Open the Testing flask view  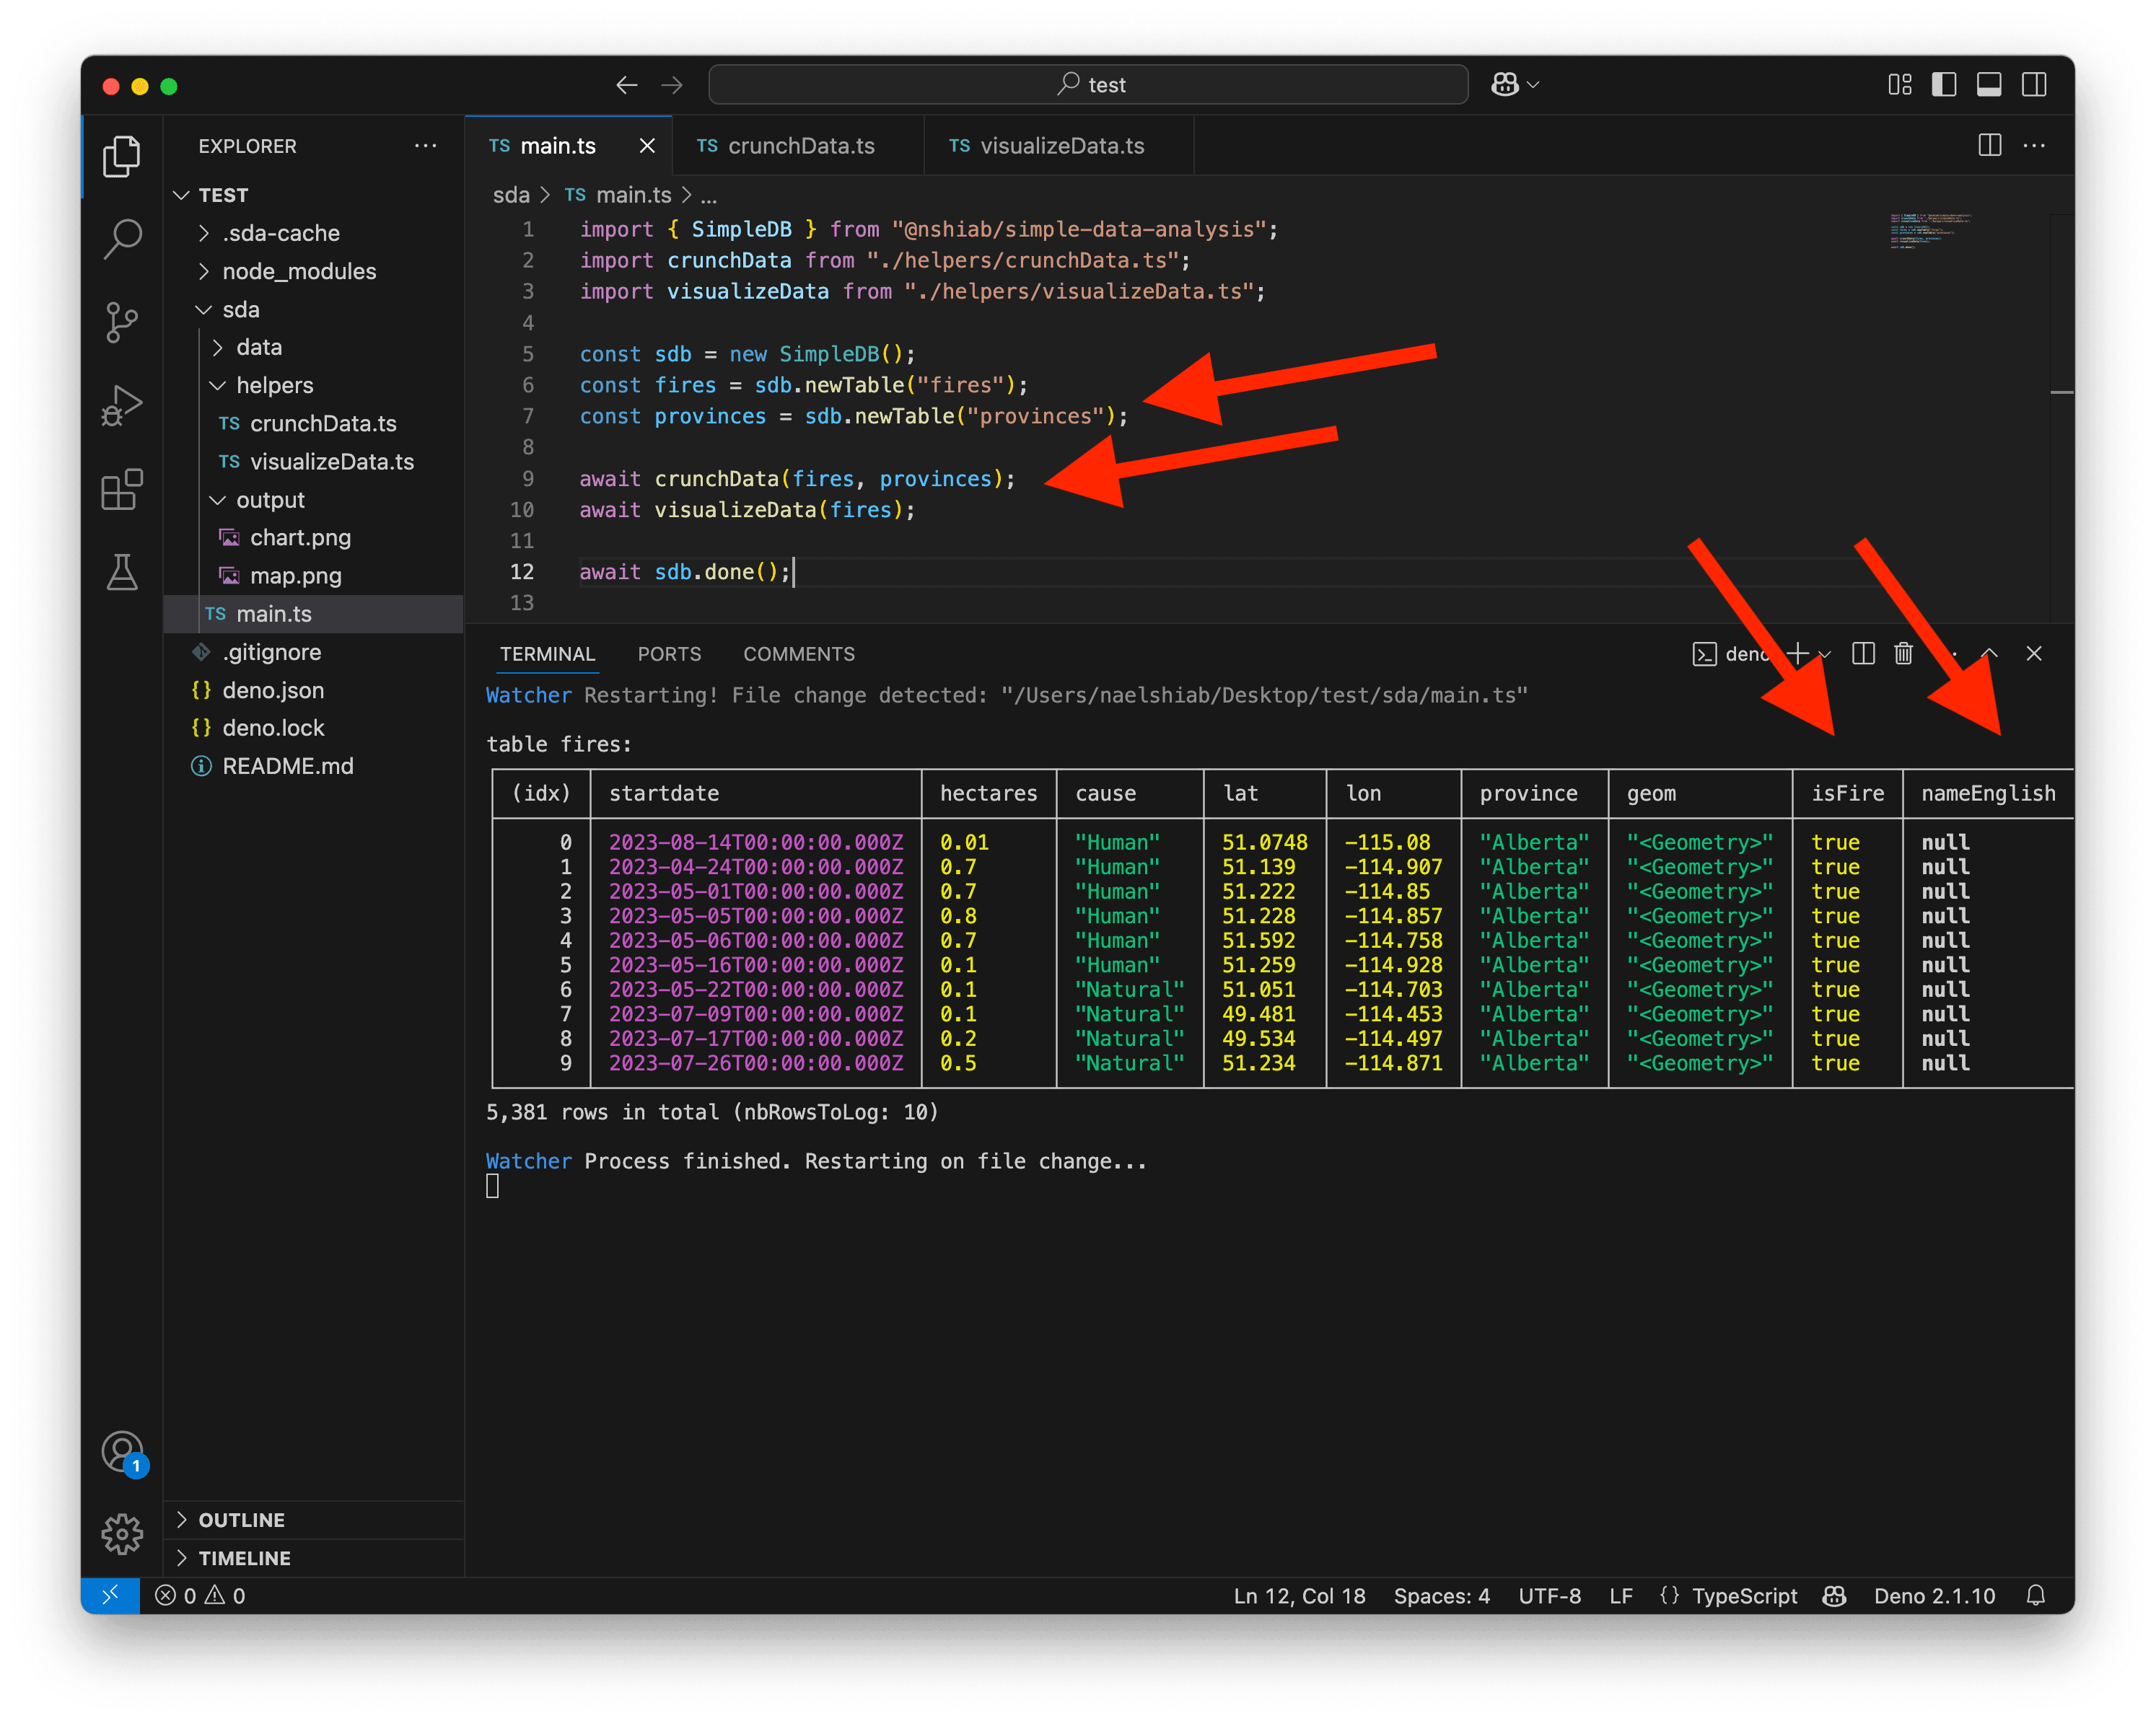tap(122, 573)
